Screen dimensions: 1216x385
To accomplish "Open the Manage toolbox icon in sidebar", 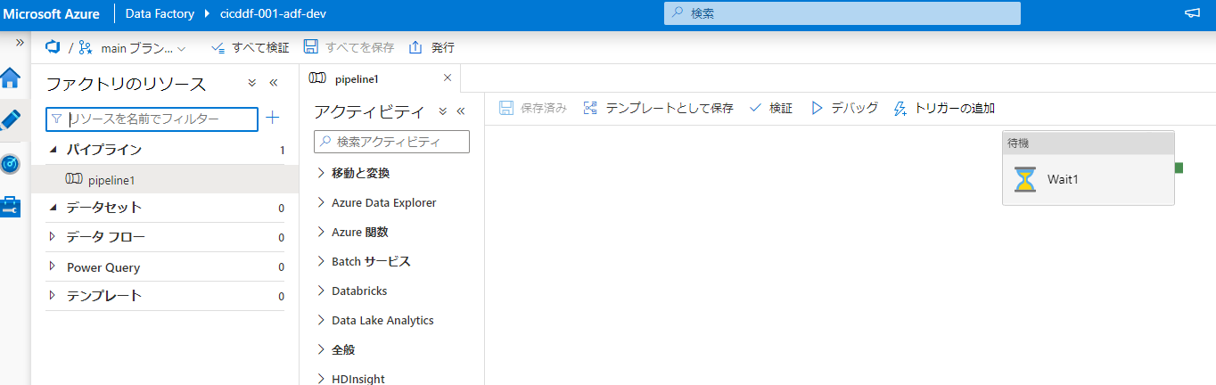I will [x=11, y=207].
